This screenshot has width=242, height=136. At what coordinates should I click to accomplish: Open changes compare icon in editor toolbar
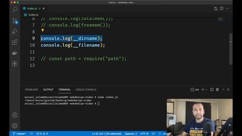[x=216, y=8]
